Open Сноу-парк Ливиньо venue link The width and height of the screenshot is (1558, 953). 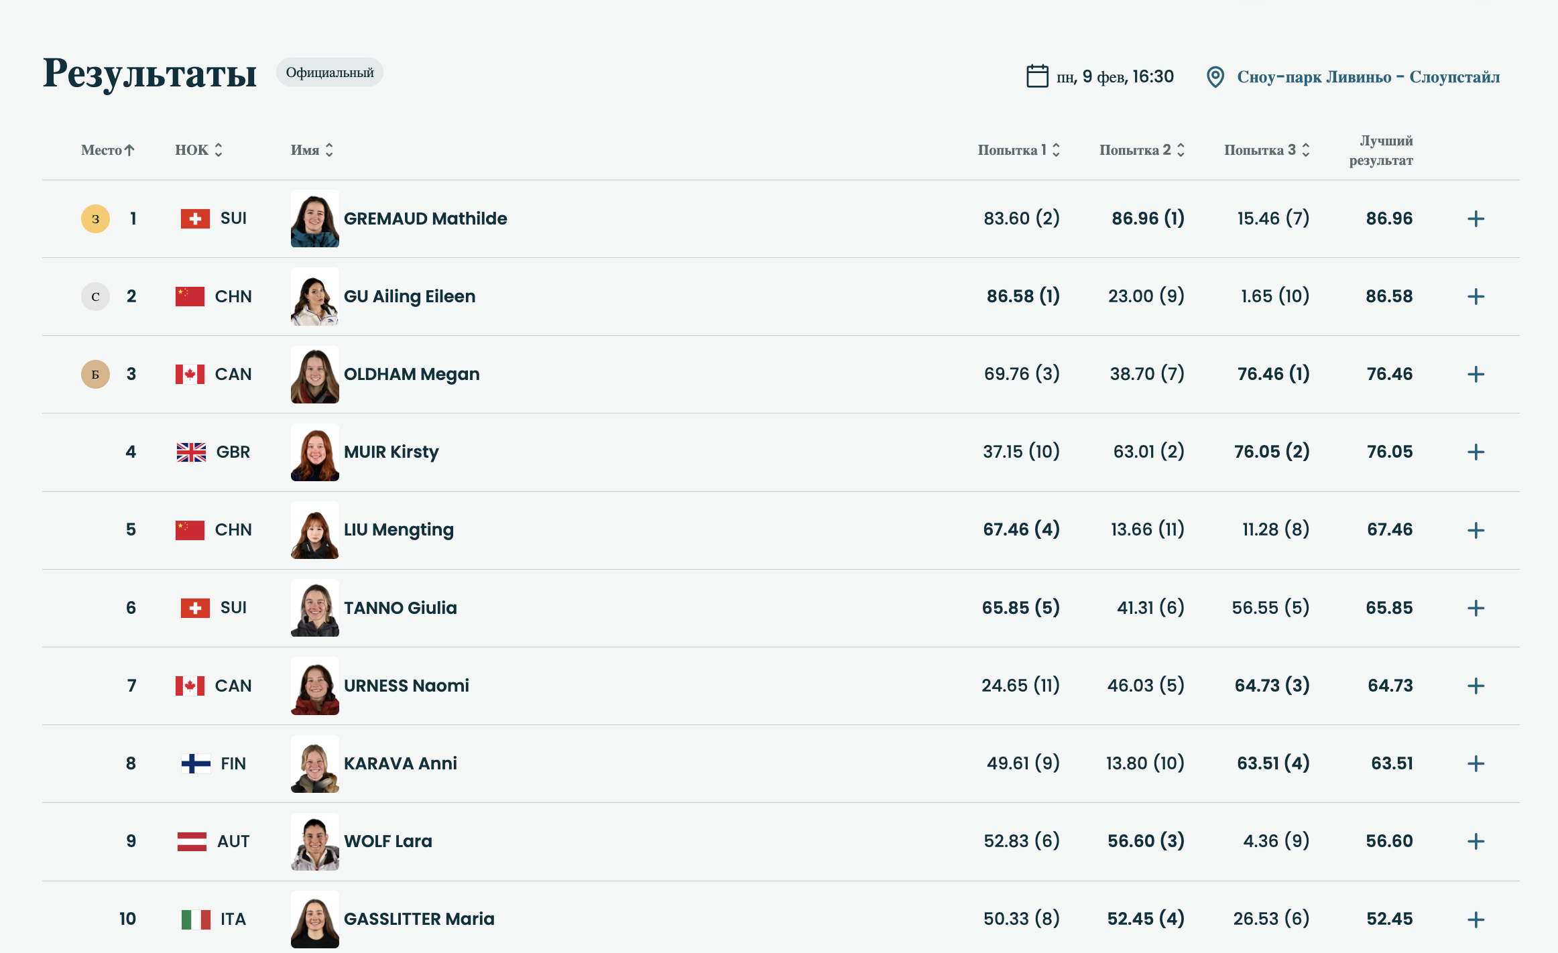click(1368, 77)
